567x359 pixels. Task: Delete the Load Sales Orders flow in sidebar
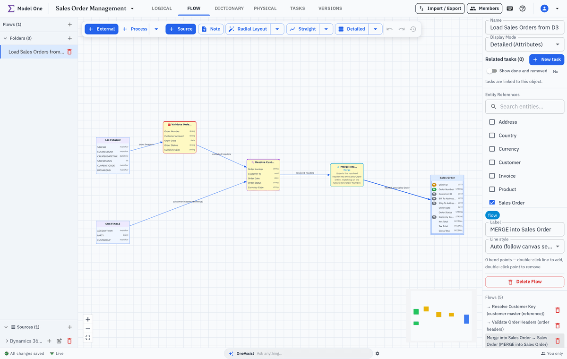(69, 52)
